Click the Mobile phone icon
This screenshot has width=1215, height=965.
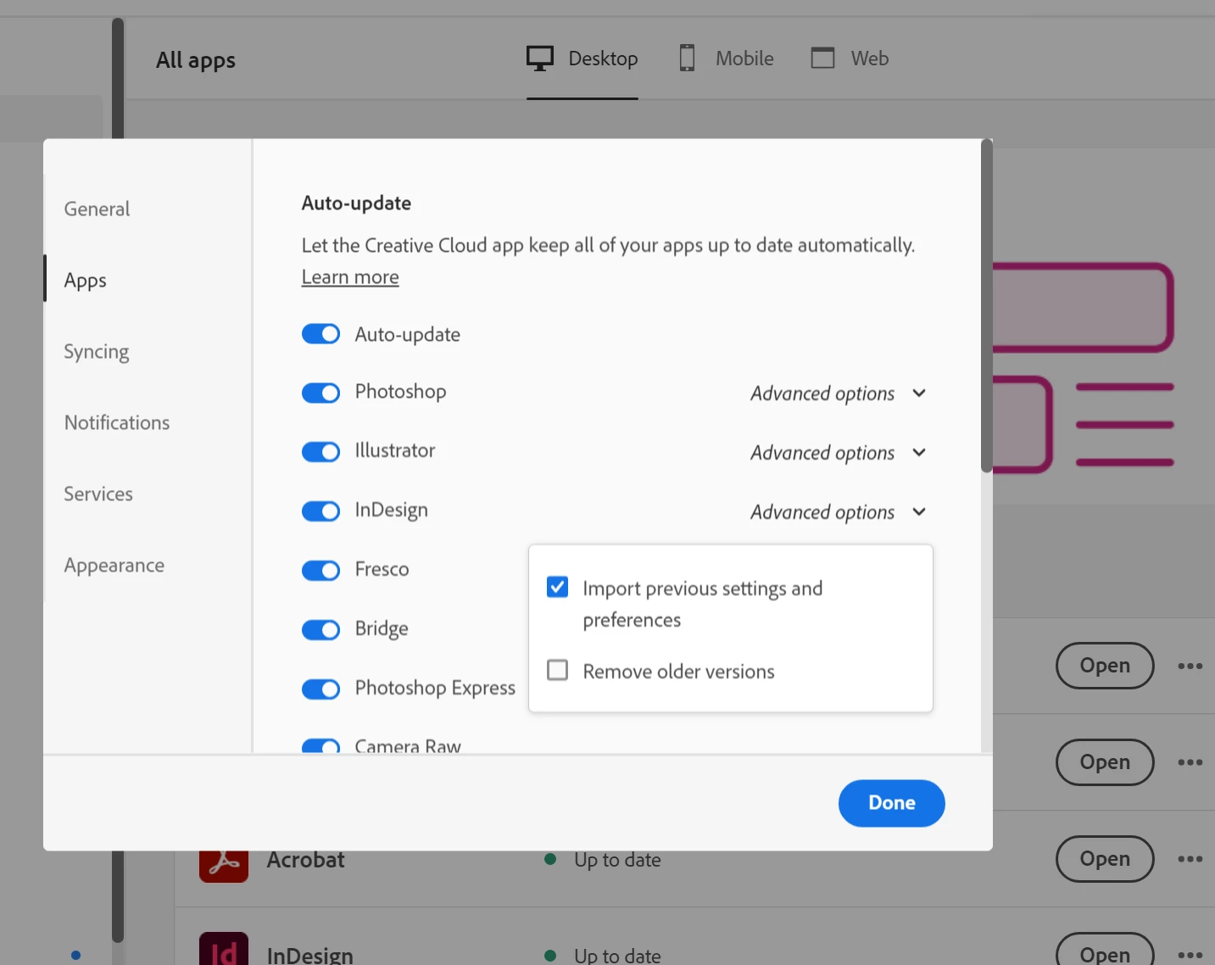tap(687, 58)
